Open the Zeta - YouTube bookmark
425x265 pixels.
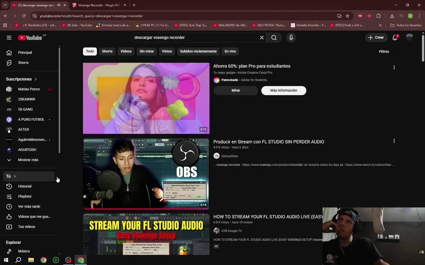77,25
